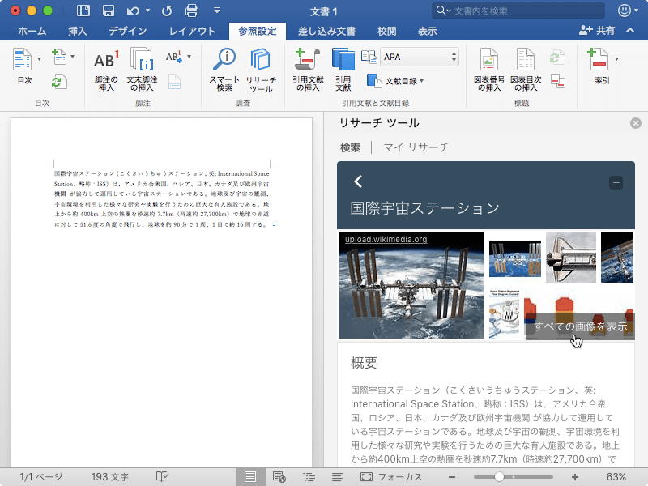Toggle the リサーチツール ribbon button
Viewport: 648px width, 486px height.
point(261,70)
